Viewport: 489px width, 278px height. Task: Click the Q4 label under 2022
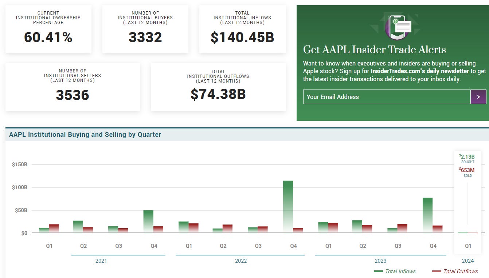point(293,246)
